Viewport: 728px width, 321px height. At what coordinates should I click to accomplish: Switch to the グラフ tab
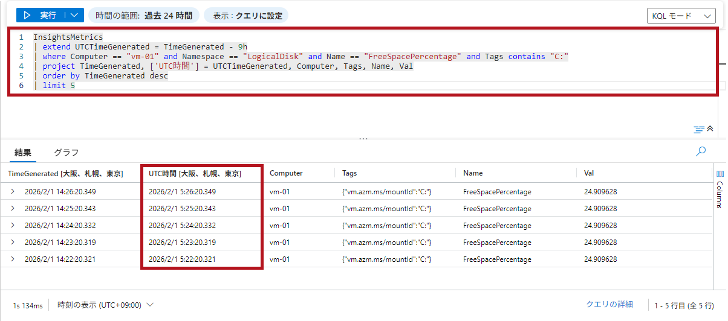coord(66,153)
